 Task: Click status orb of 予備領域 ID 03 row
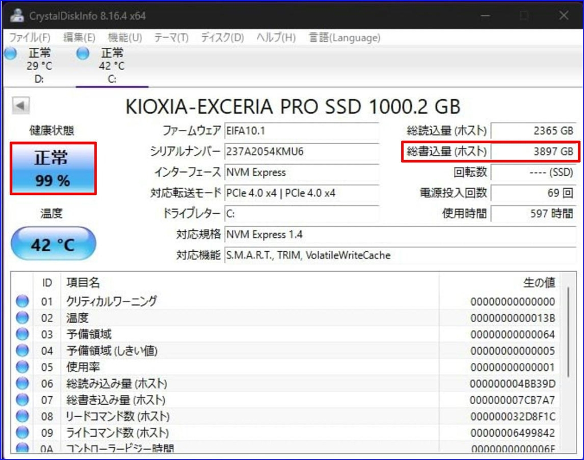pyautogui.click(x=22, y=334)
